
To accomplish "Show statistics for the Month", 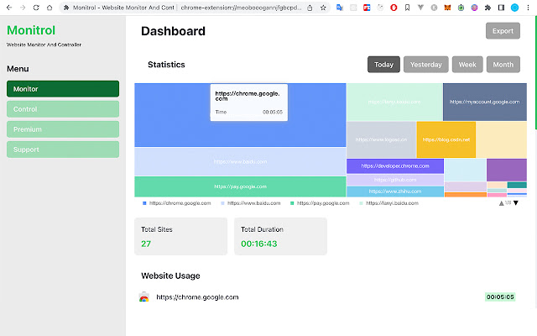I will [503, 65].
